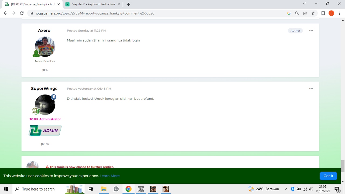
Task: Bookmark this page with the star icon
Action: click(313, 13)
